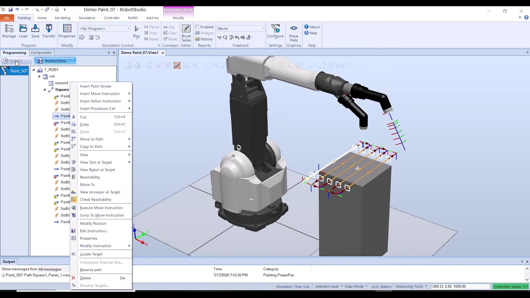Open the Snap Mode dropdown
Screen dimensions: 530x298
coord(356,286)
